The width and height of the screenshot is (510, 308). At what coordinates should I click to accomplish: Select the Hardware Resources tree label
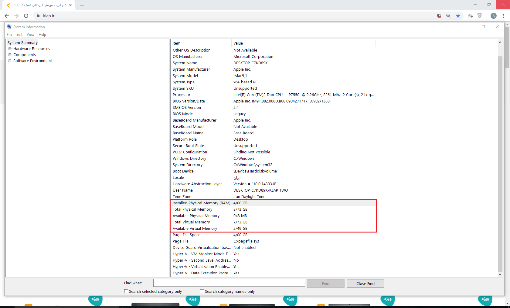pos(32,49)
